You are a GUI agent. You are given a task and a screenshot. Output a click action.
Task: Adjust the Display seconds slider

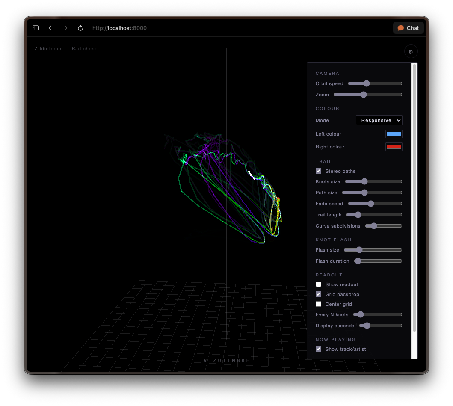coord(380,326)
